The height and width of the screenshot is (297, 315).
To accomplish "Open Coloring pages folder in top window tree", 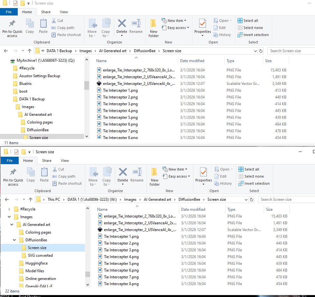I will tap(37, 122).
